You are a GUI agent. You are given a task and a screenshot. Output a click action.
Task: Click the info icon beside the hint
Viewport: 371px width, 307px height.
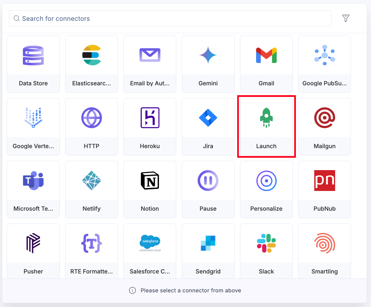tap(132, 290)
